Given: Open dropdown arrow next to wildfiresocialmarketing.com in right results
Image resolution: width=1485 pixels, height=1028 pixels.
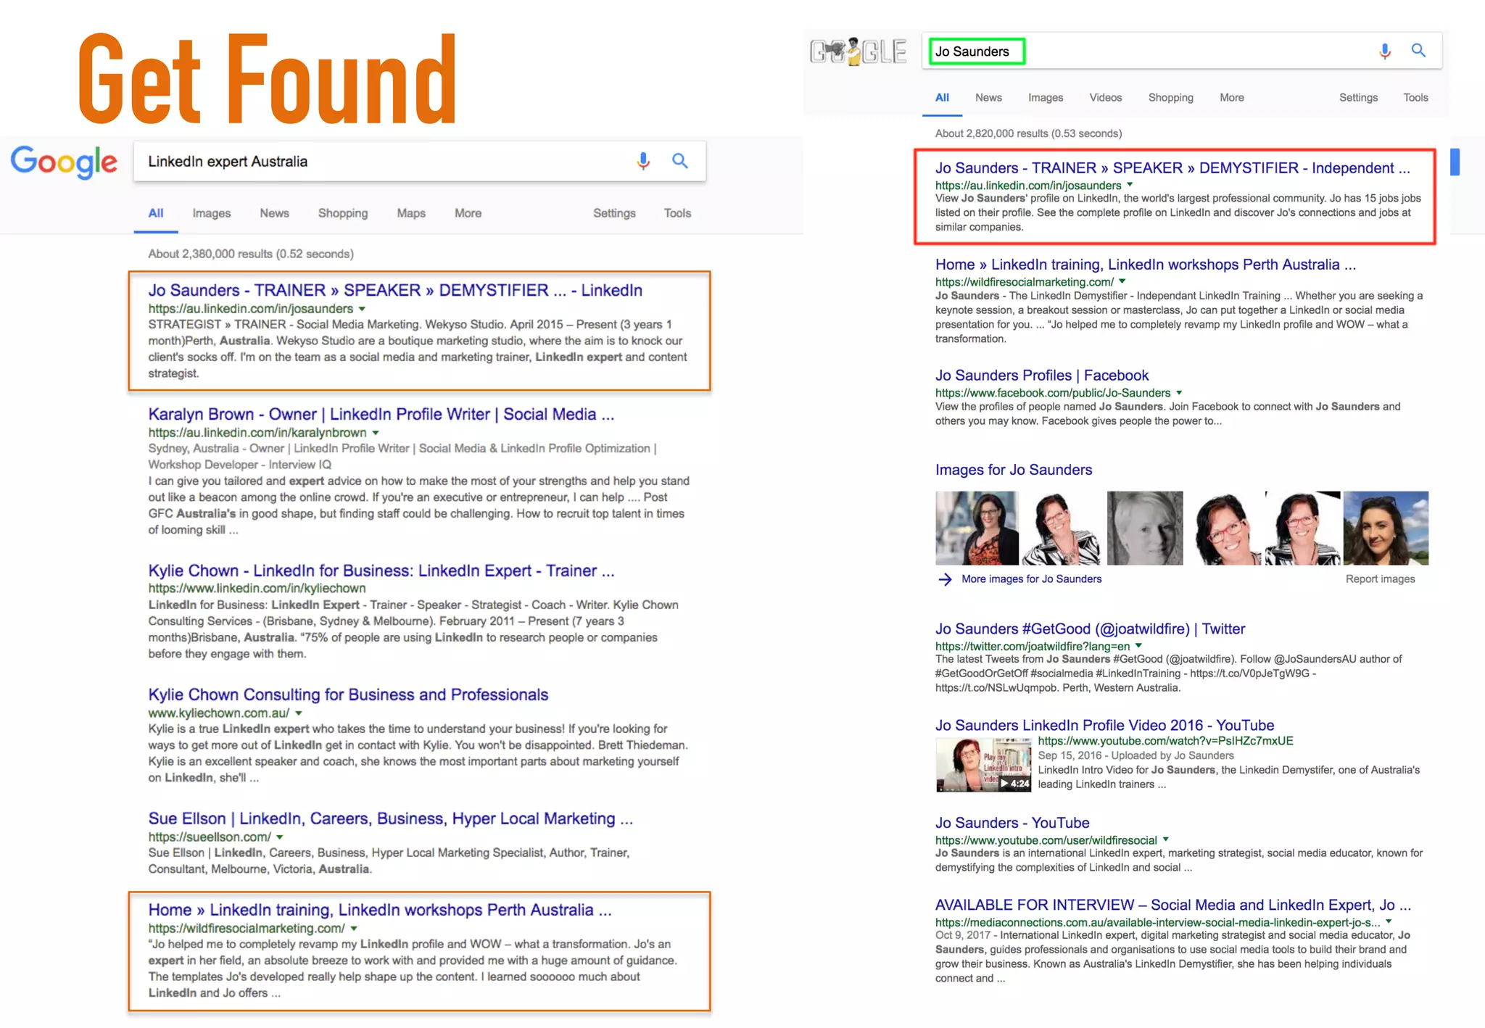Looking at the screenshot, I should tap(1122, 281).
